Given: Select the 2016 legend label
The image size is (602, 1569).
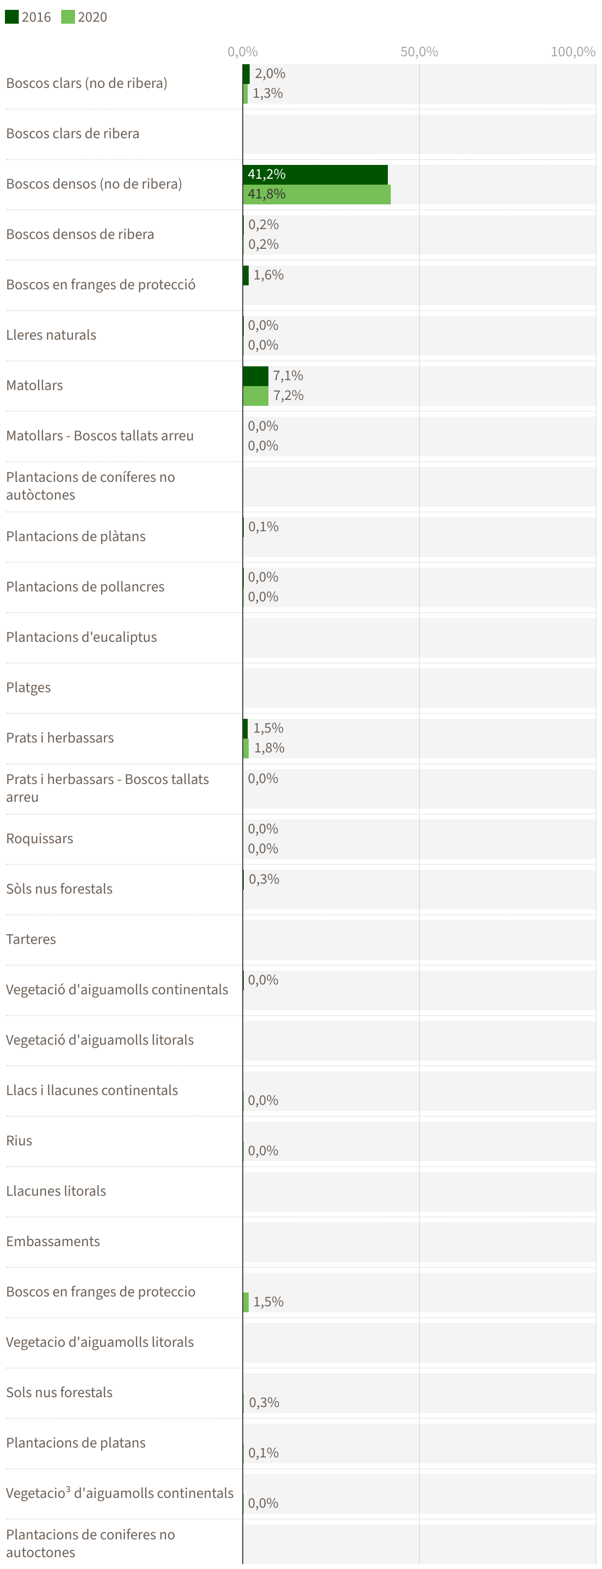Looking at the screenshot, I should click(x=37, y=17).
